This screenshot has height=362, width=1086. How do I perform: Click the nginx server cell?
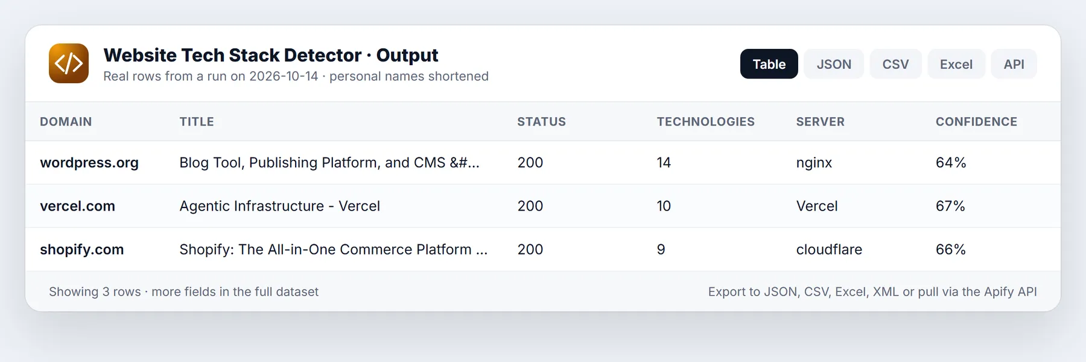814,162
